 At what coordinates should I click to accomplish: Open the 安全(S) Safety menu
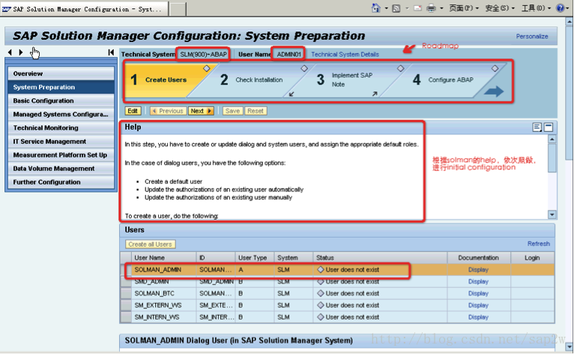pyautogui.click(x=500, y=8)
